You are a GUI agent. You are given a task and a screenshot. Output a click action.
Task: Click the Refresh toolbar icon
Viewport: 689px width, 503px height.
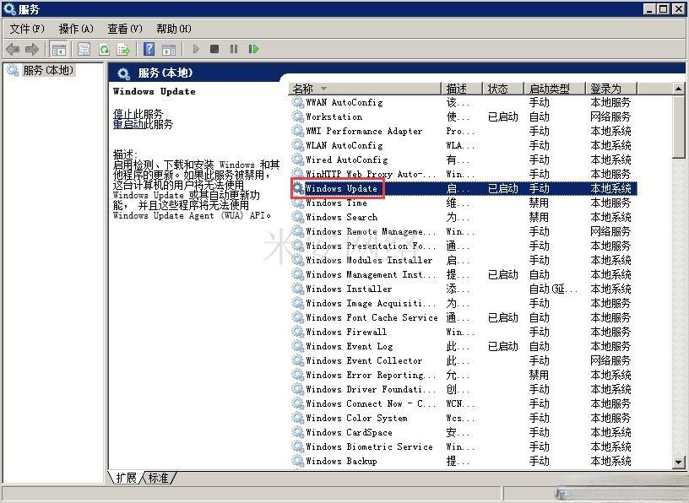(104, 49)
